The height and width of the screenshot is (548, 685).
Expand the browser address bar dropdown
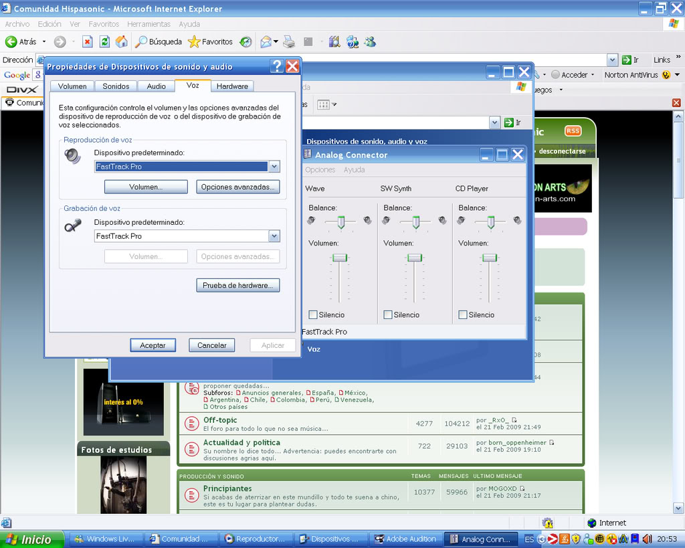coord(612,60)
